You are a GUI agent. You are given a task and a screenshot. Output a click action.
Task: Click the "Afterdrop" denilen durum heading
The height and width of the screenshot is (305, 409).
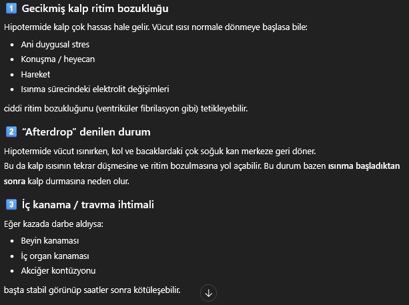(x=86, y=131)
